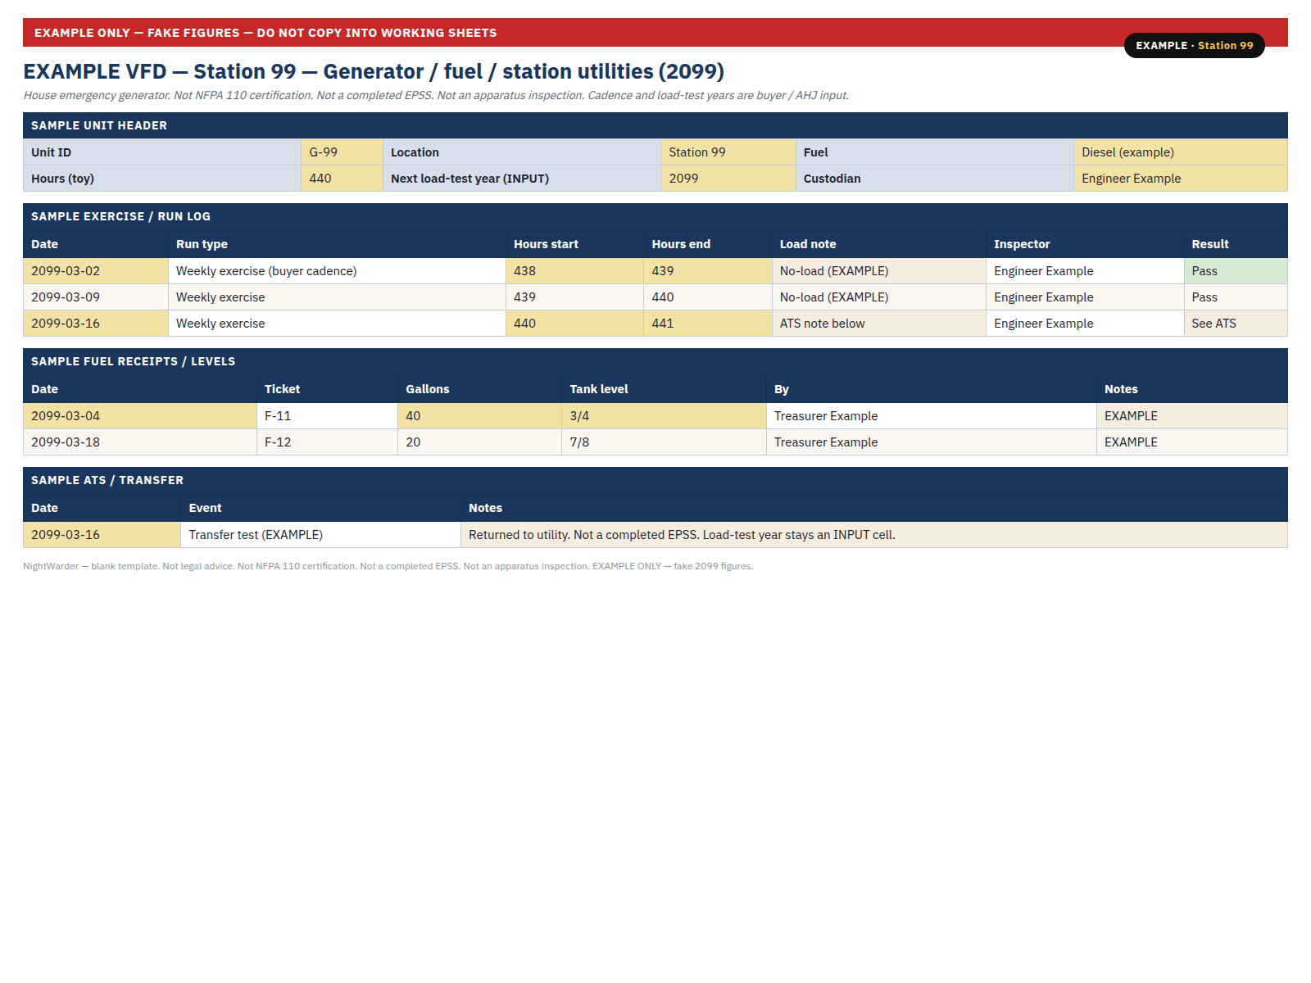Click the Sample Fuel Receipts / Levels header

click(x=655, y=361)
